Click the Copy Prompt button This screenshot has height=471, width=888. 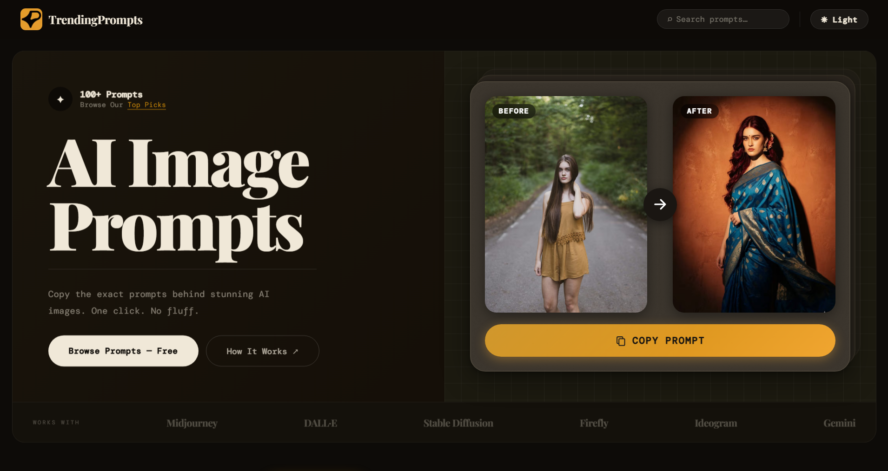pos(660,340)
